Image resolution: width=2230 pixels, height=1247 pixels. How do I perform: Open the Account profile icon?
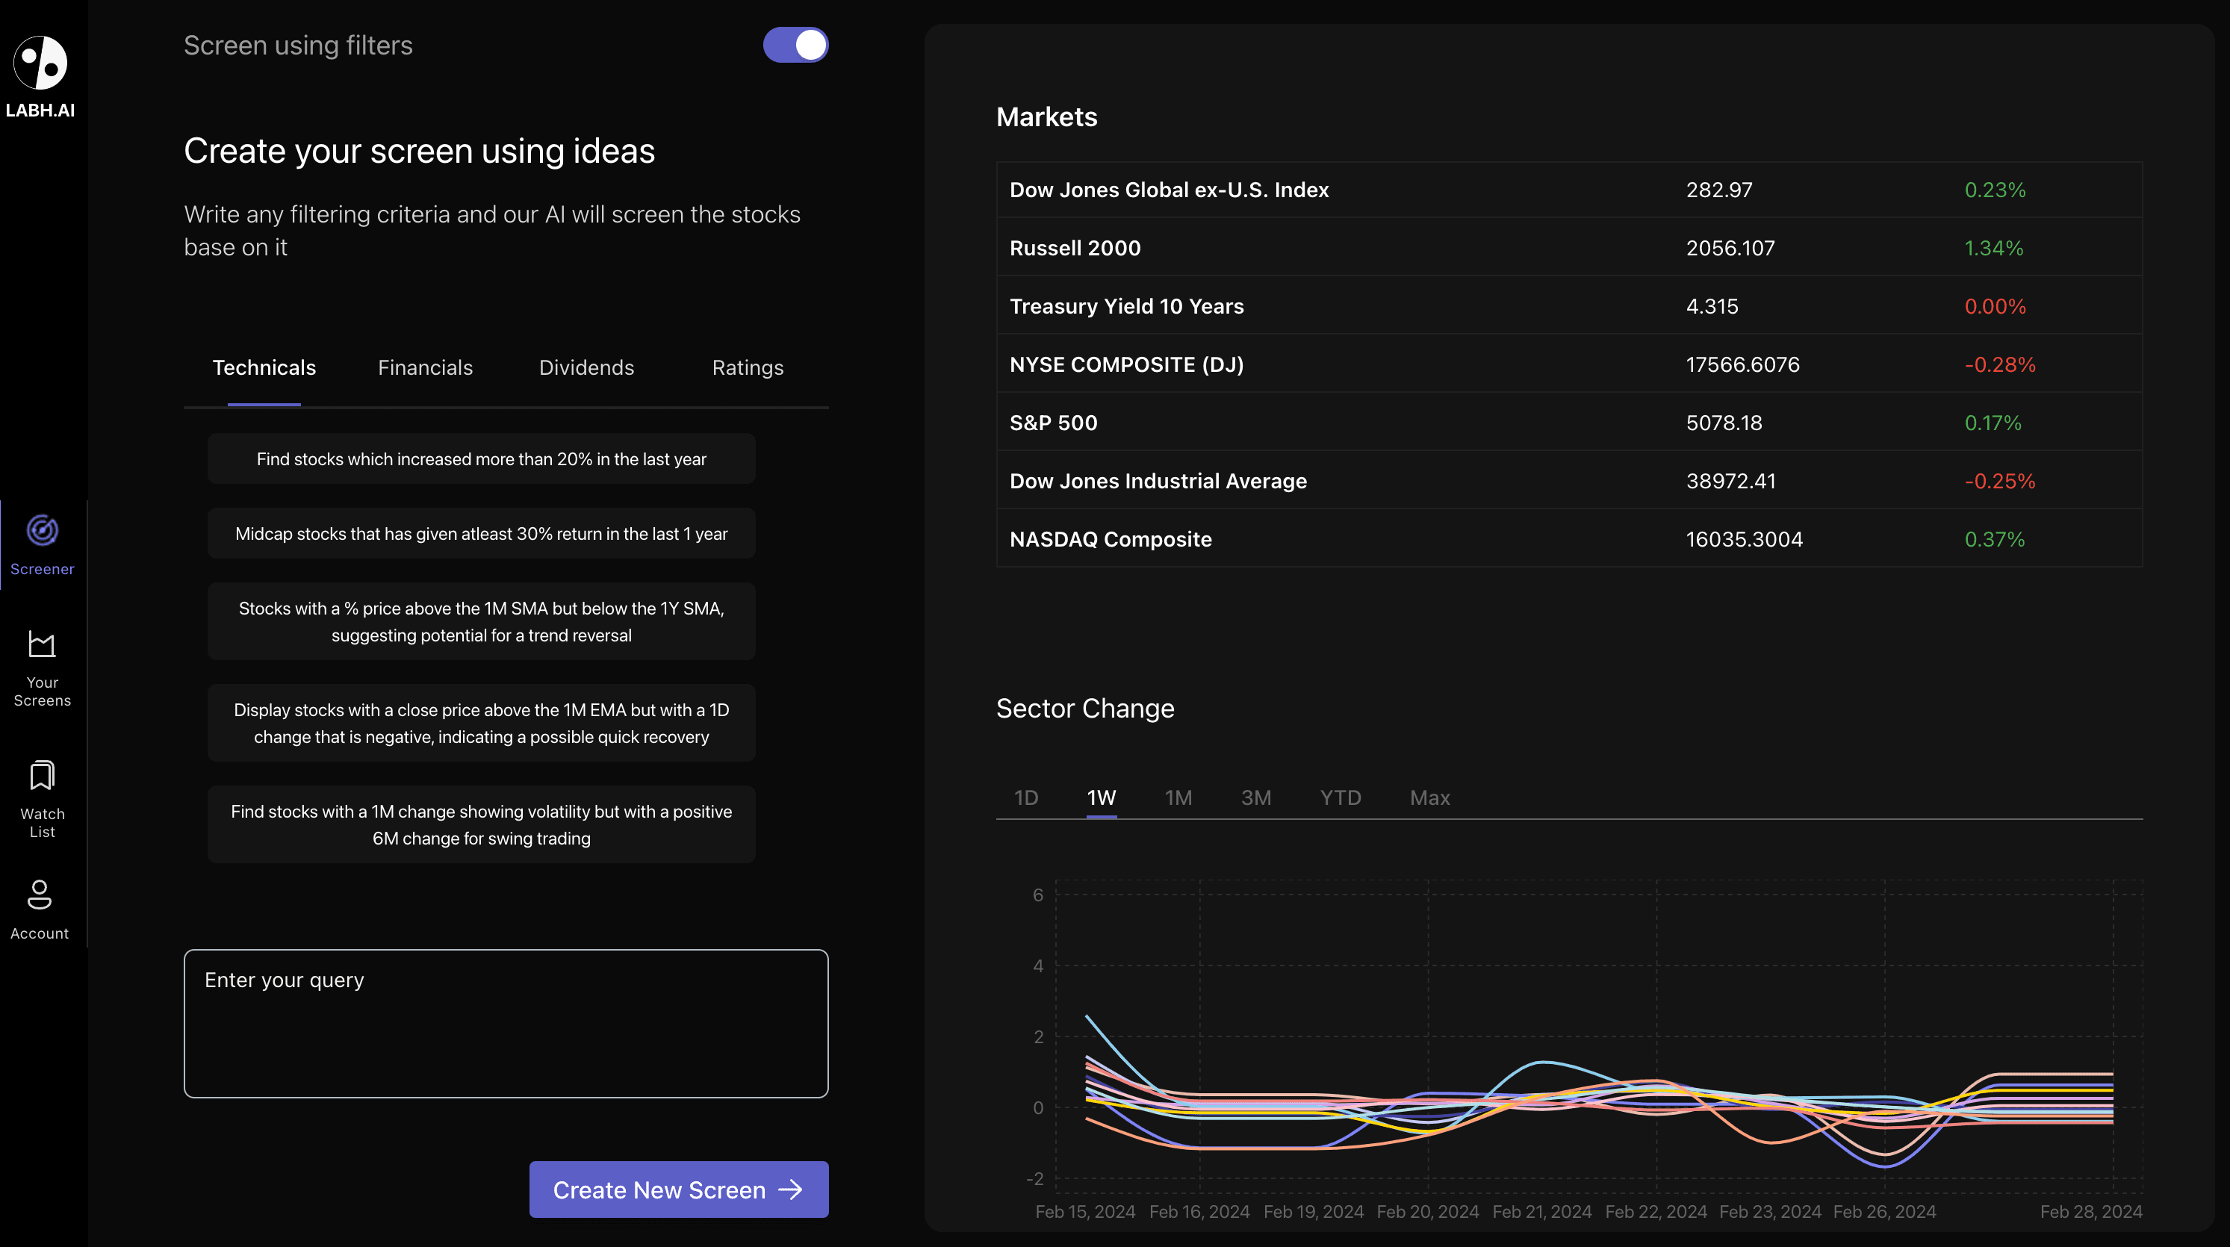point(40,894)
